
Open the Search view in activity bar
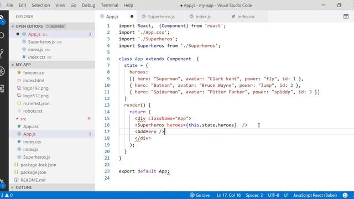pos(2,35)
